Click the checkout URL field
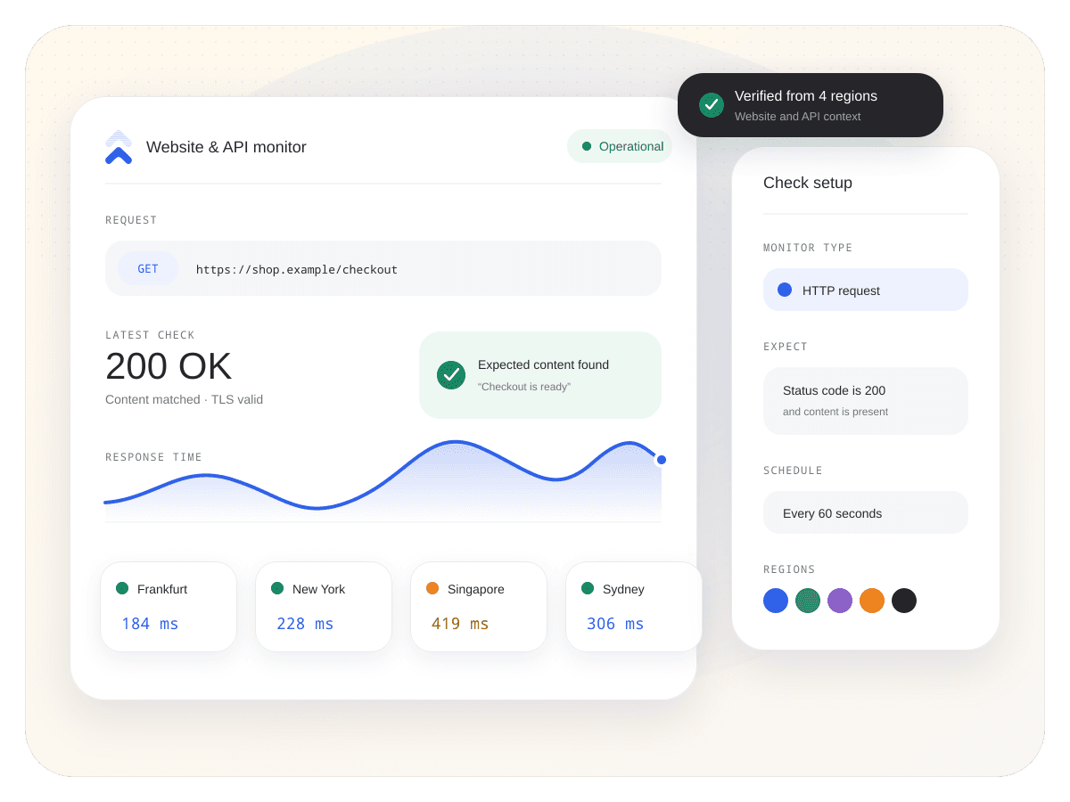 pyautogui.click(x=383, y=268)
